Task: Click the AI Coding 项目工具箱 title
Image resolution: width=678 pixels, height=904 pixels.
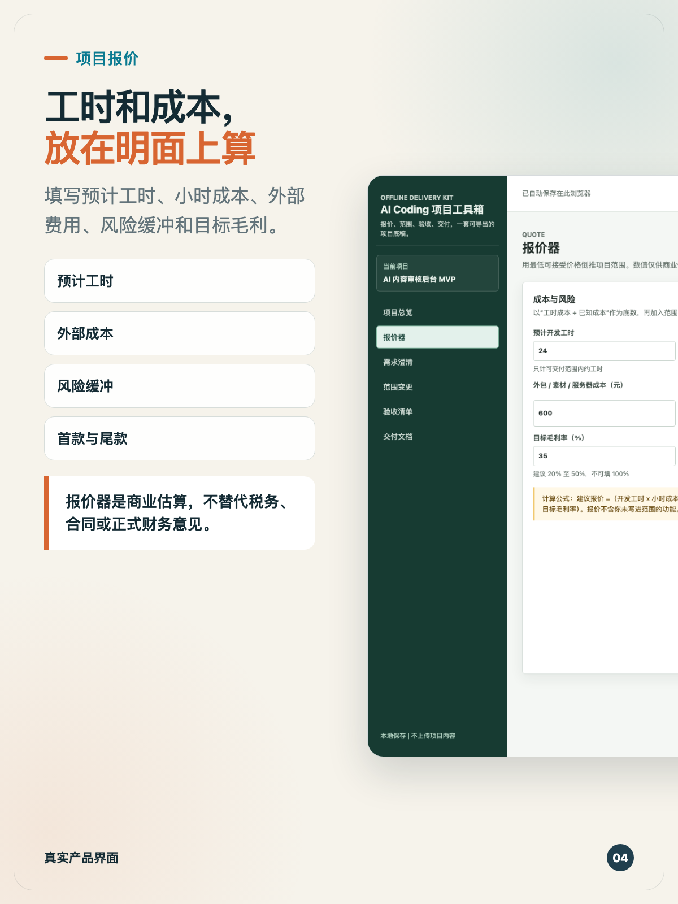Action: (432, 210)
